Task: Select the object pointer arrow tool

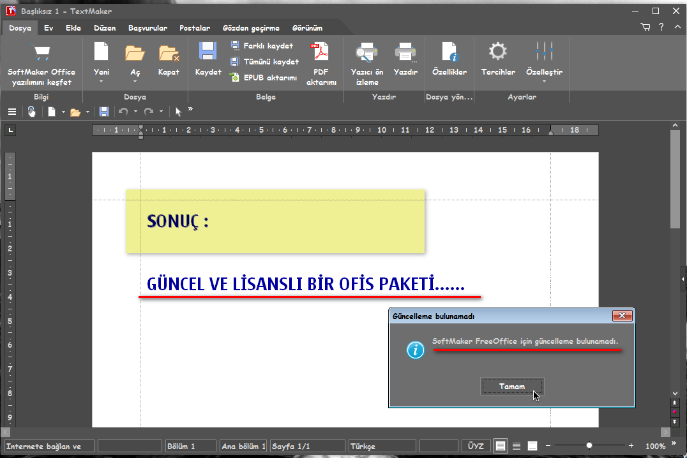Action: click(178, 112)
